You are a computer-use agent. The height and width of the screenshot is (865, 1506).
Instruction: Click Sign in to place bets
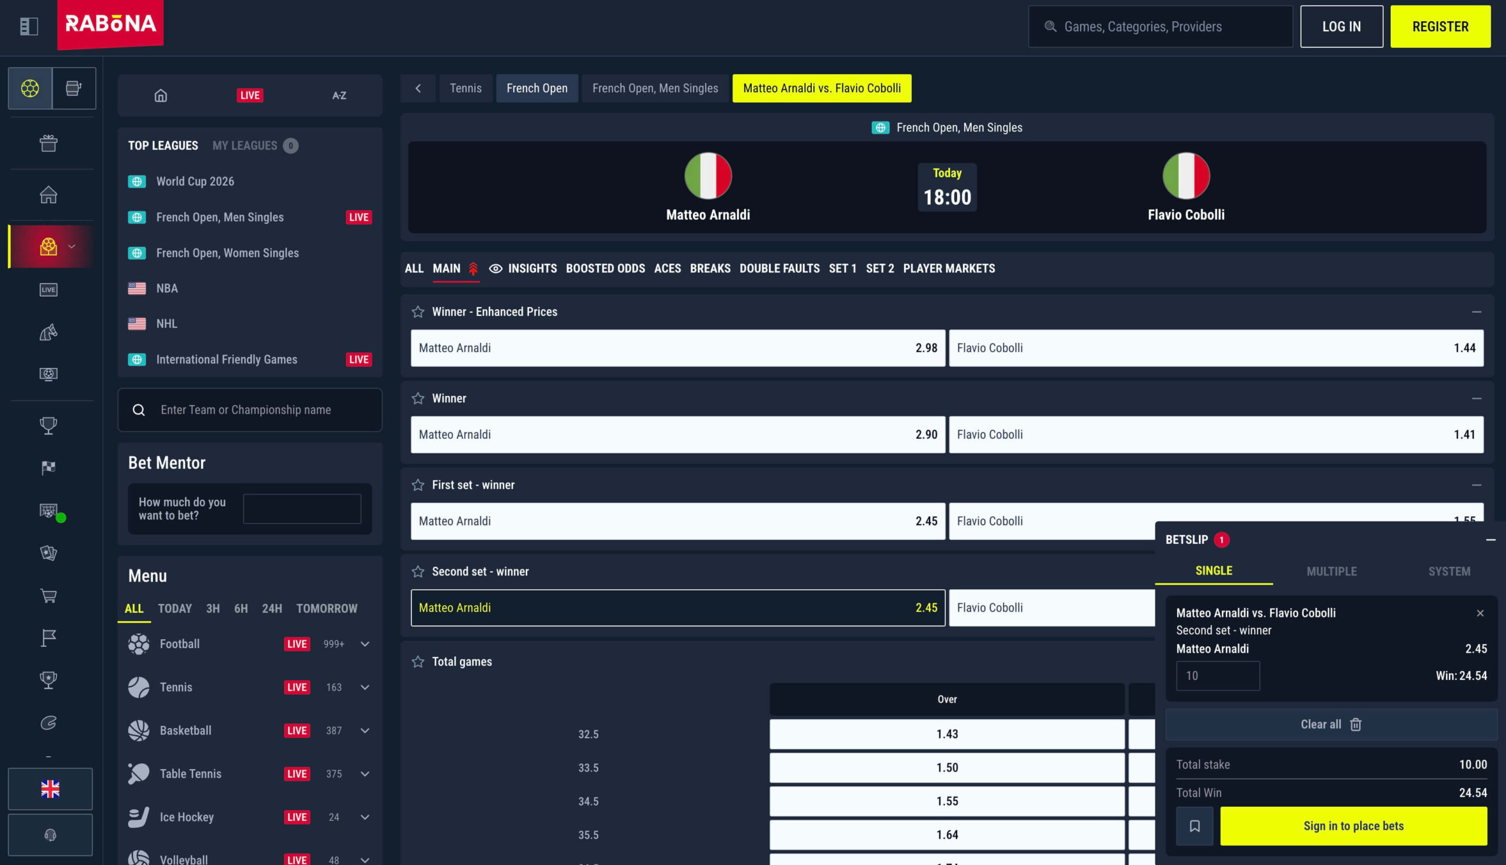1353,826
